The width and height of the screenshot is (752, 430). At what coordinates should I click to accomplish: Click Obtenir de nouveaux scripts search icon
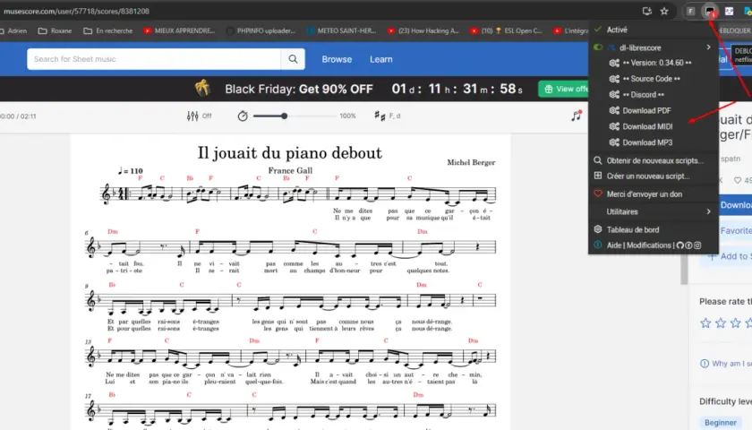click(598, 160)
